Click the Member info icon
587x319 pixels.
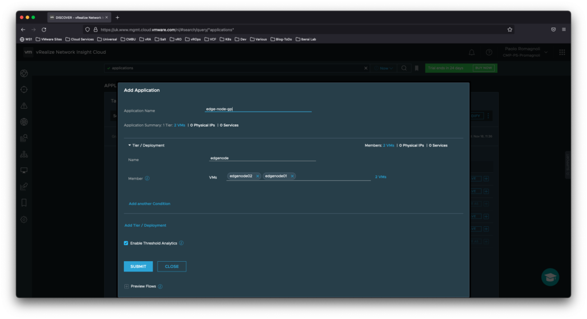[x=147, y=178]
